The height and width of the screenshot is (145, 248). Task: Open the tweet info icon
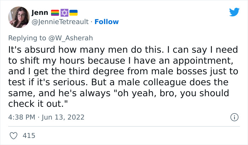coord(234,117)
